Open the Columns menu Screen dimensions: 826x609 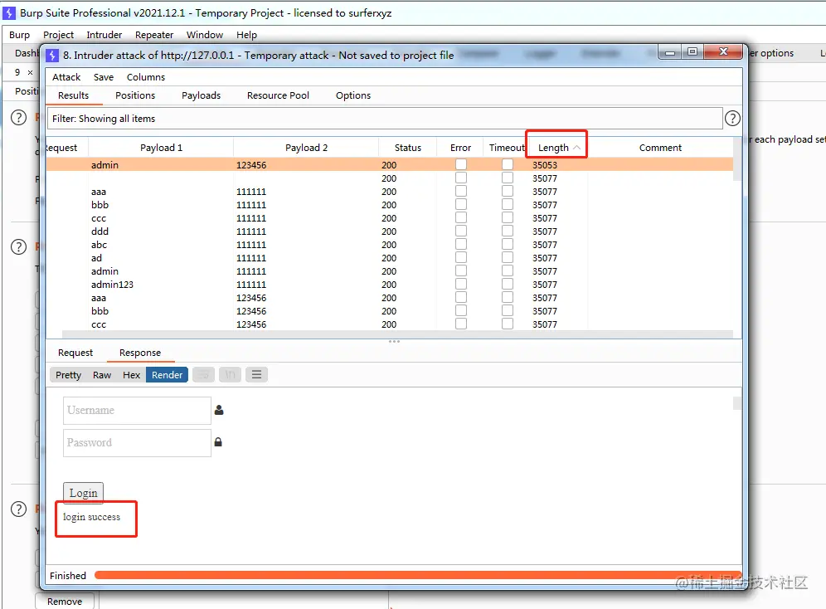coord(146,77)
